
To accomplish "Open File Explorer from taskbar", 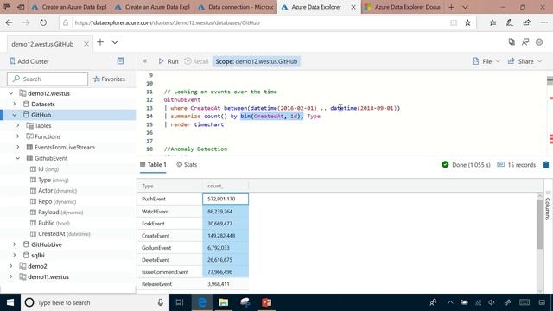I will click(x=223, y=302).
